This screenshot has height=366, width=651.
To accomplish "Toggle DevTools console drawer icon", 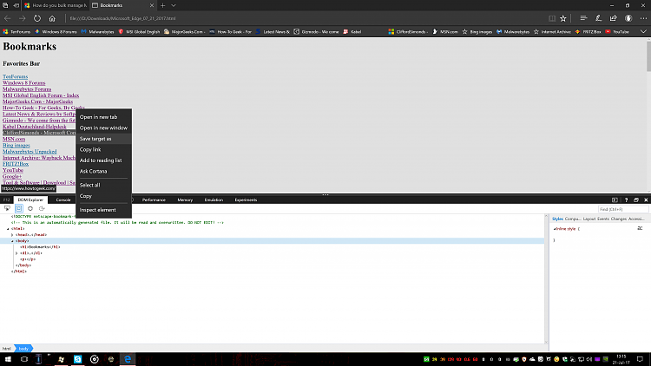I will coord(615,200).
